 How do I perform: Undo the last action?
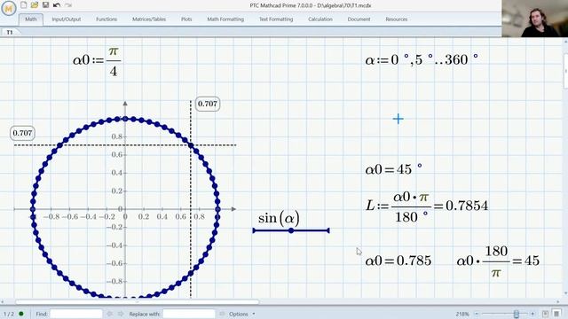click(x=57, y=4)
